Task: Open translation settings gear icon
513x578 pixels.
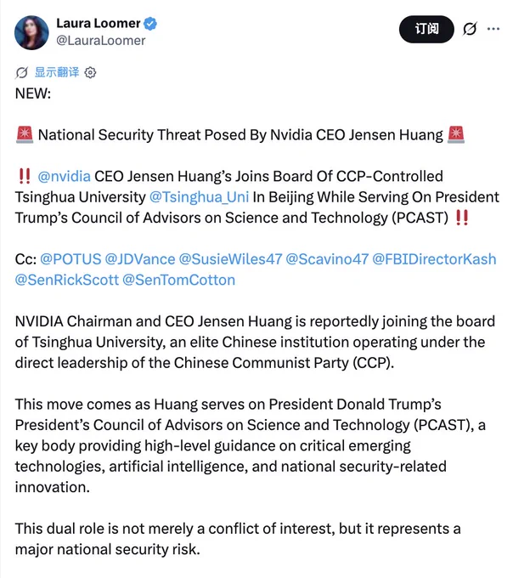Action: click(90, 72)
